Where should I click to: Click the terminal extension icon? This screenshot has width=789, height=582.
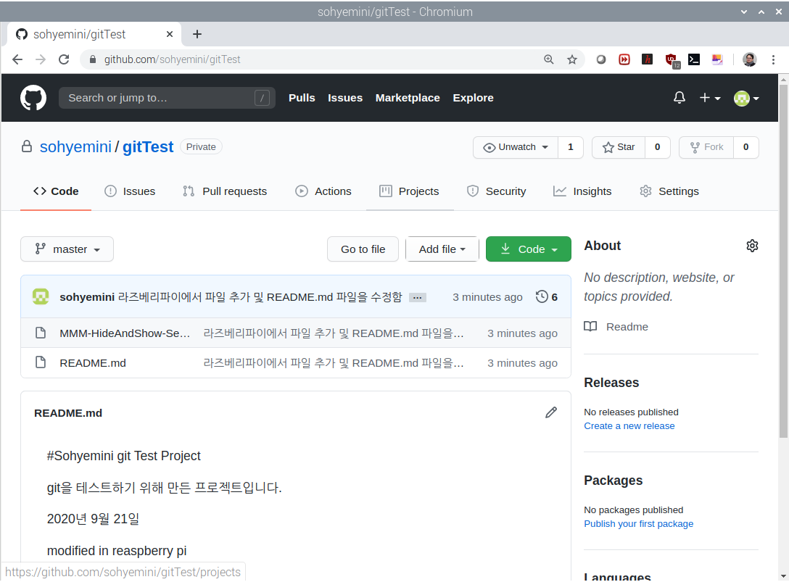click(x=694, y=59)
